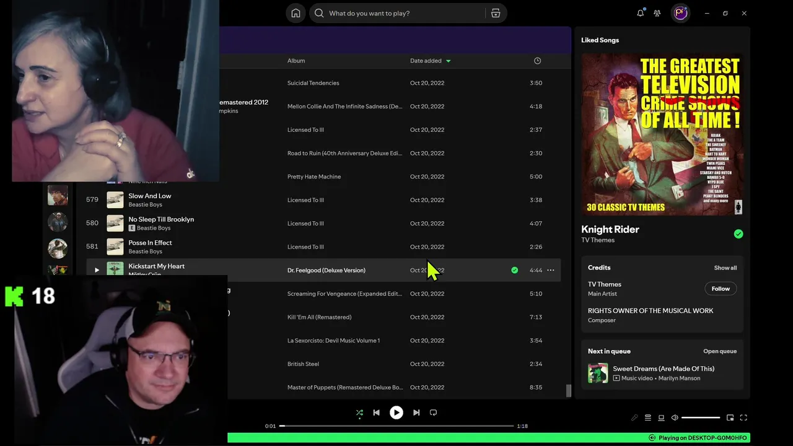Screen dimensions: 793x446
Task: Select No Sleep Till Brooklyn track title
Action: tap(161, 219)
